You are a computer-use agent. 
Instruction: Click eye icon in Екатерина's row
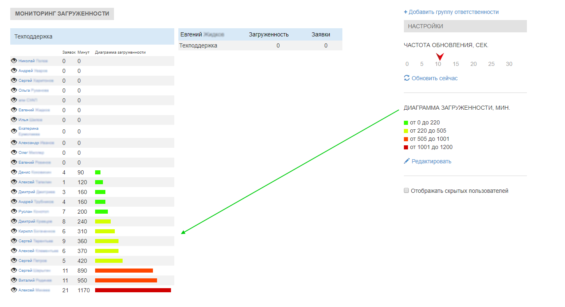pyautogui.click(x=14, y=129)
